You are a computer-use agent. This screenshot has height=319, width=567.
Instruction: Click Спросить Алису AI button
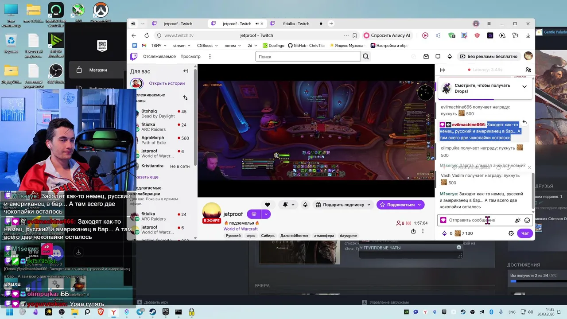click(x=387, y=35)
